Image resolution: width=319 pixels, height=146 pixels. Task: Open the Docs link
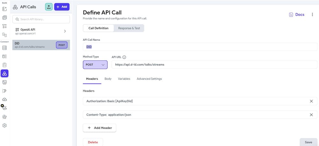(297, 15)
